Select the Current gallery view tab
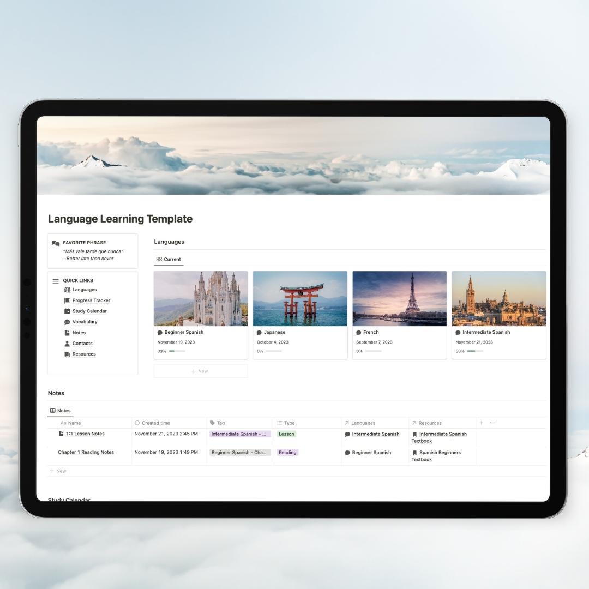 click(169, 259)
